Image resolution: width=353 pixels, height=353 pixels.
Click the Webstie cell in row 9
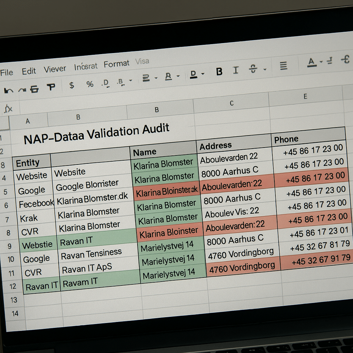38,244
